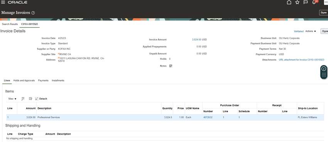Click the dotted grid handle under info widget
The width and height of the screenshot is (328, 142).
(x=324, y=75)
